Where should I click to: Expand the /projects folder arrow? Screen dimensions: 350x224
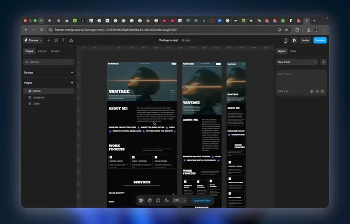click(x=26, y=98)
